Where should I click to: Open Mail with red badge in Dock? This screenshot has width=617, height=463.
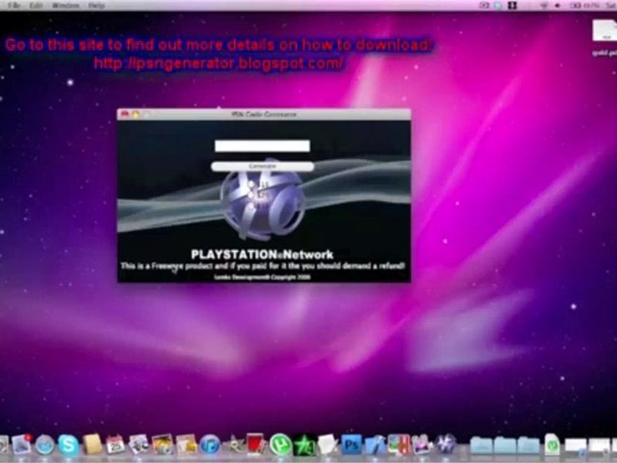[x=21, y=445]
